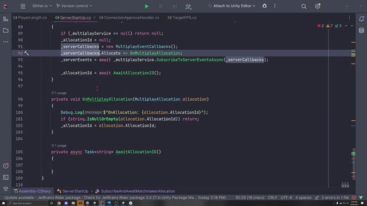Click '1 usage' hint above OnMultiplayAllocation
The width and height of the screenshot is (367, 206).
tap(58, 93)
